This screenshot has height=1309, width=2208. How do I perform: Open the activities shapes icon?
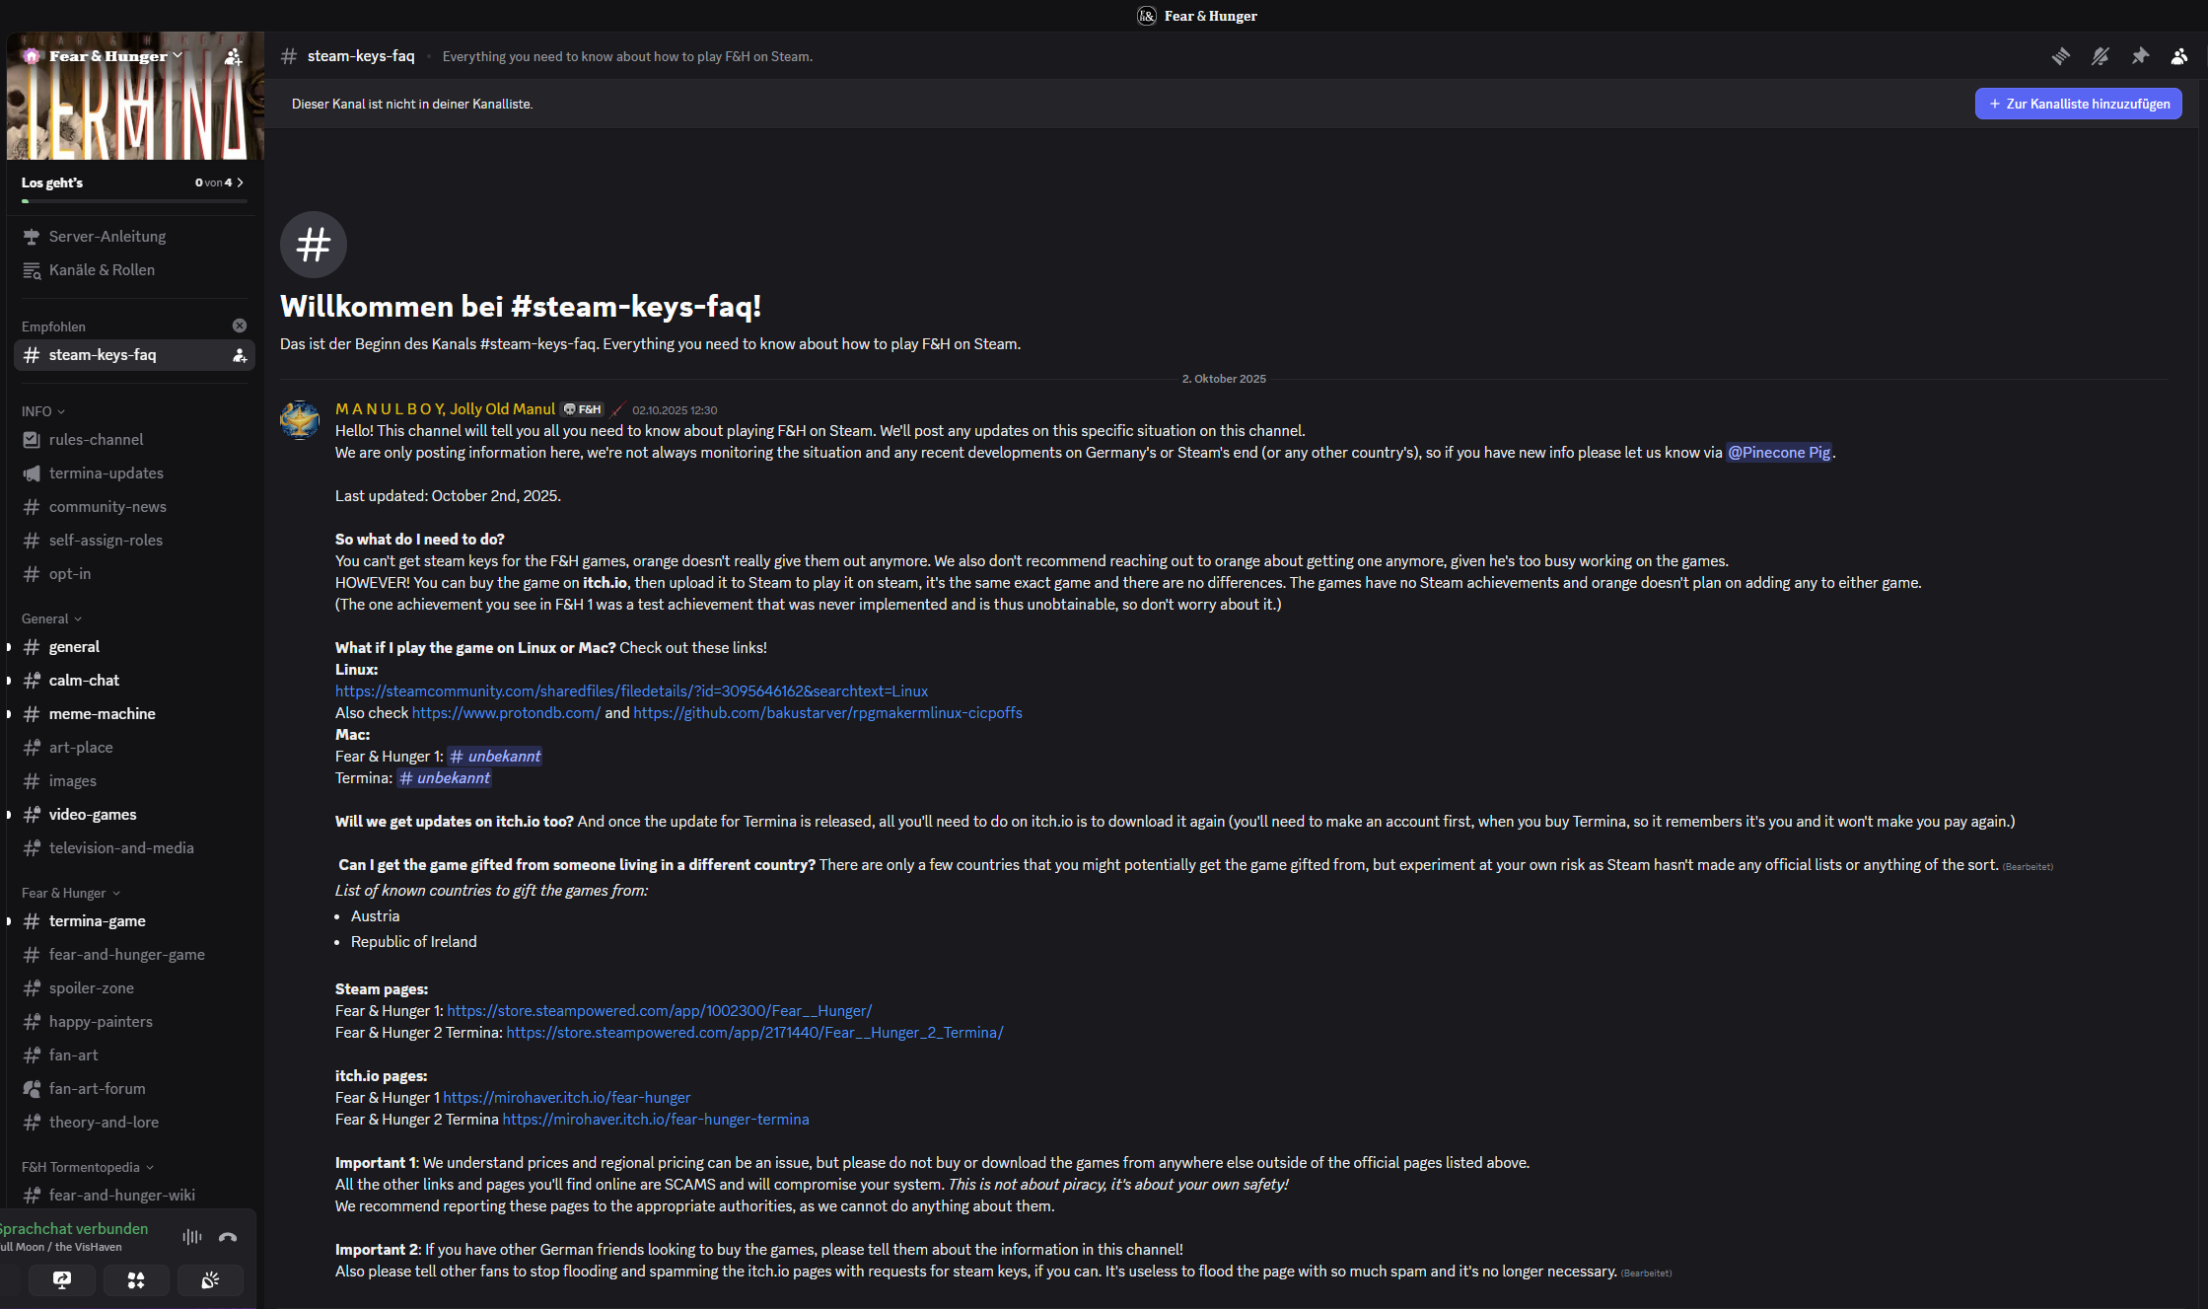pos(136,1280)
